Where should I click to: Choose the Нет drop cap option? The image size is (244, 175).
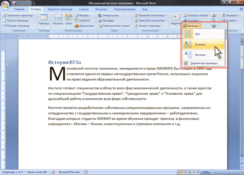[x=204, y=34]
